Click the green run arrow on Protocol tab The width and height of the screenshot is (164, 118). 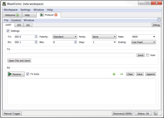(42, 15)
